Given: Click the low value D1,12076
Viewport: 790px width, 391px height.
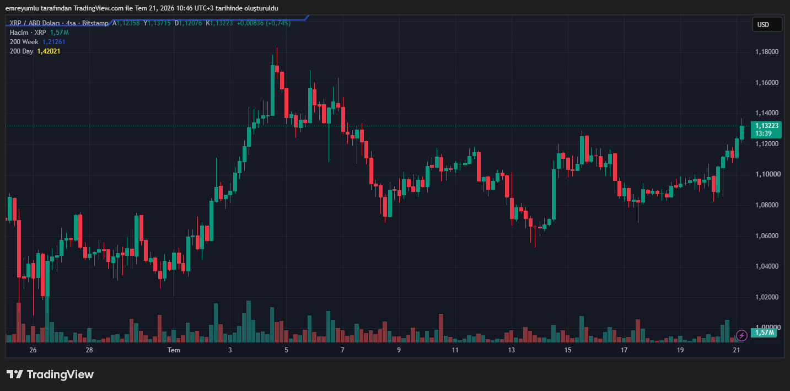Looking at the screenshot, I should [189, 23].
